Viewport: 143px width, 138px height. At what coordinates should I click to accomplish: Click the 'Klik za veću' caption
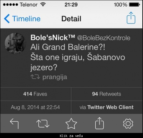[71, 136]
